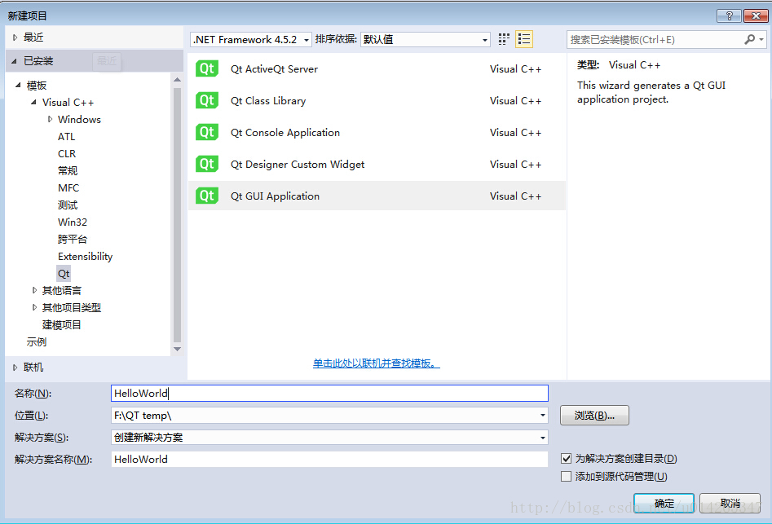Select Qt GUI Application template name
The width and height of the screenshot is (772, 524).
(275, 196)
